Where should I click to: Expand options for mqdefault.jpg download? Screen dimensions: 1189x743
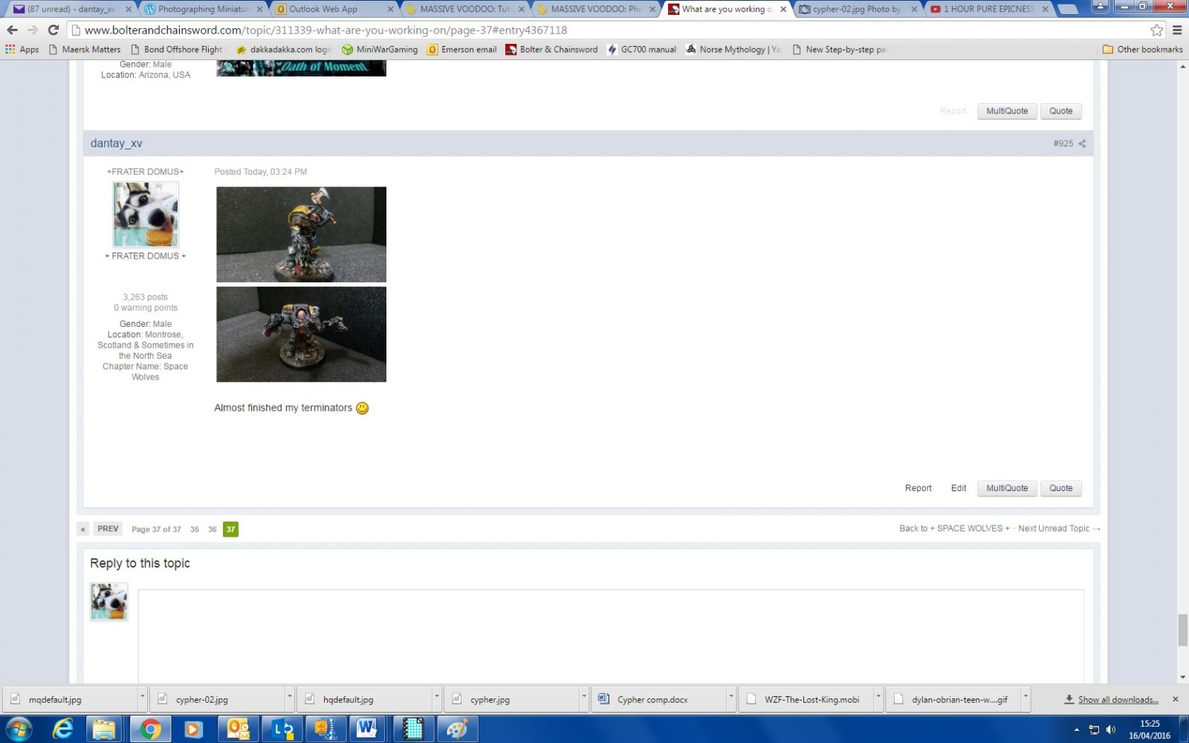tap(142, 698)
